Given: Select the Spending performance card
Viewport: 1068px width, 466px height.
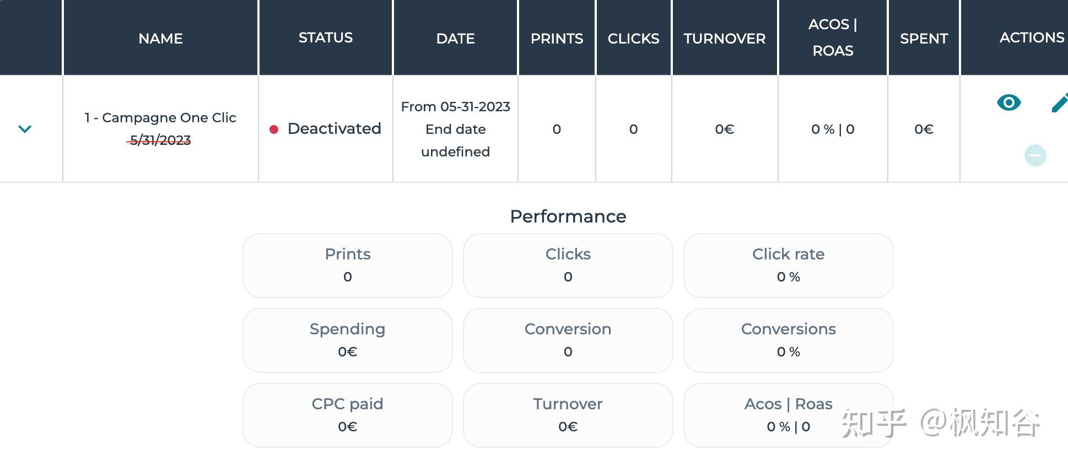Looking at the screenshot, I should (x=347, y=340).
